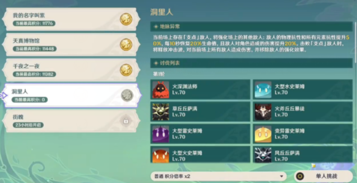
Task: Click the right-side vertical scrollbar
Action: pos(355,42)
